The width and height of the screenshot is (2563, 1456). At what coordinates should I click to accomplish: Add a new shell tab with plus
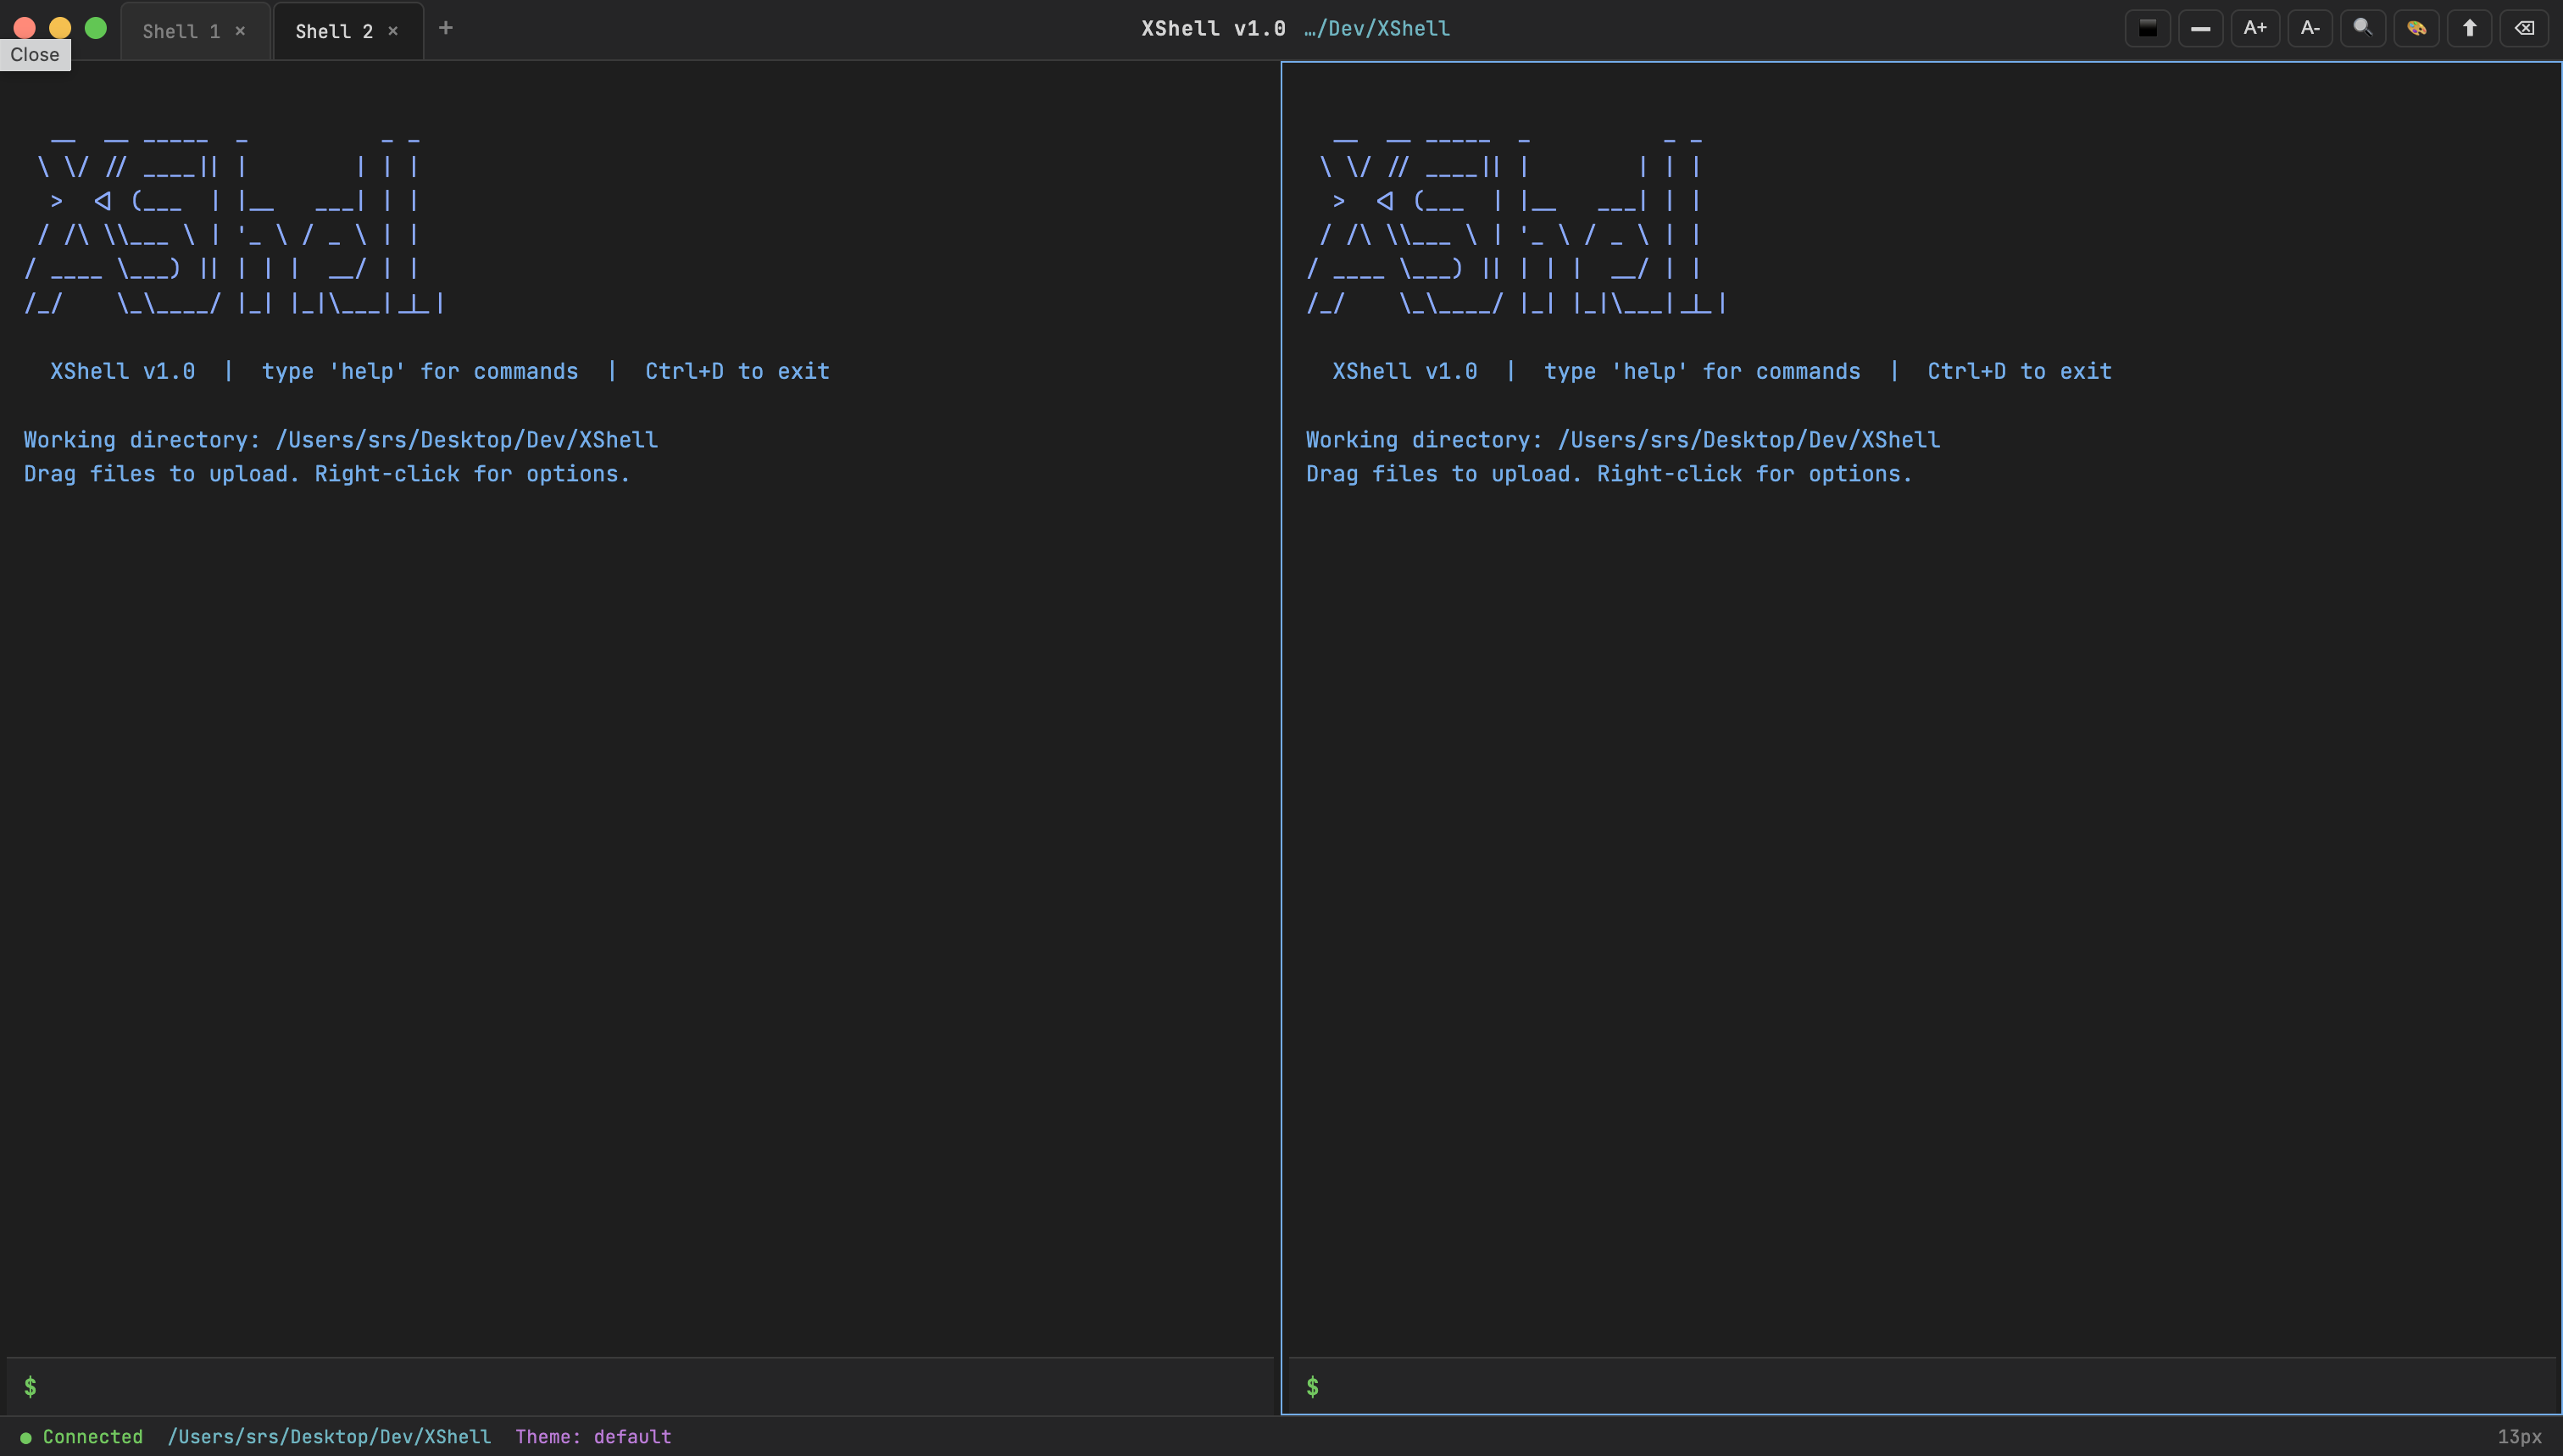click(x=446, y=28)
